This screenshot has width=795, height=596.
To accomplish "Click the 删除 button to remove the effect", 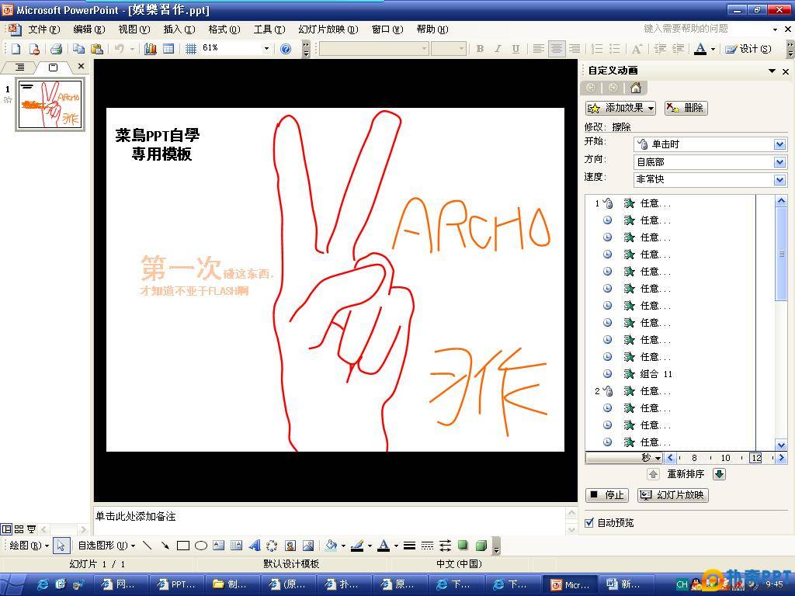I will (x=686, y=108).
